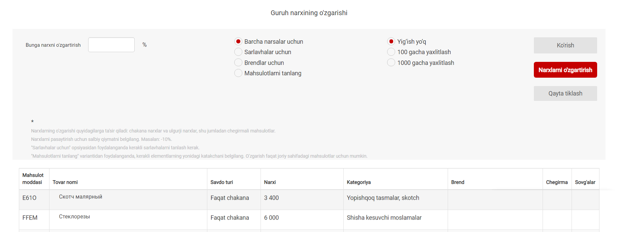
Task: Click the 'Tovar nomi' column header
Action: (65, 182)
